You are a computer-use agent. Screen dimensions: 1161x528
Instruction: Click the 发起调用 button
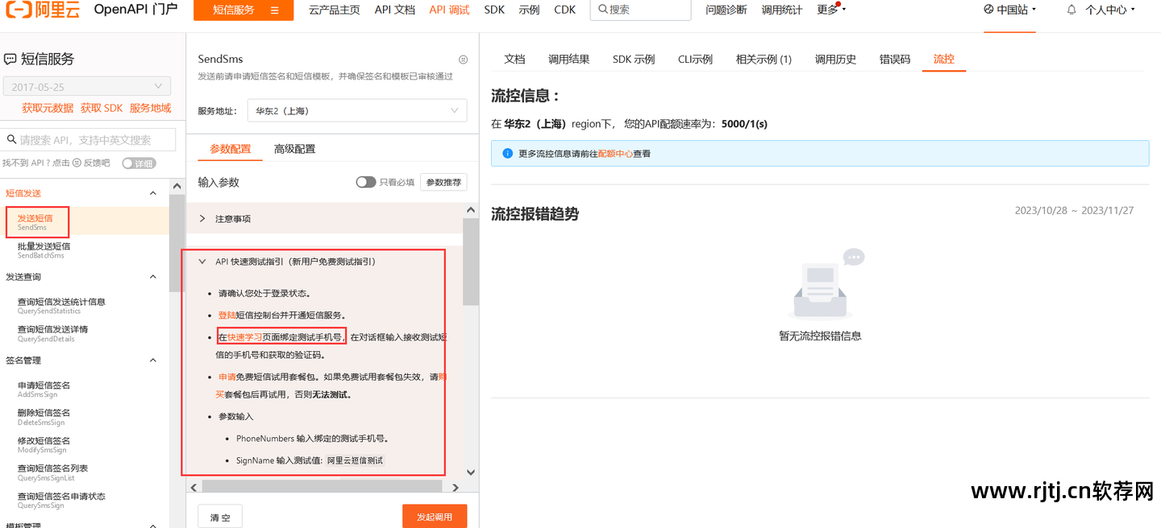[435, 517]
